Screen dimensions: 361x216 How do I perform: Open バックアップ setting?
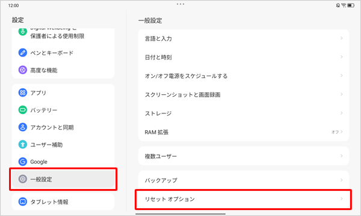click(244, 180)
